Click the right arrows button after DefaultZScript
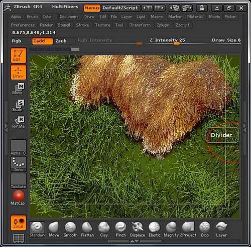 (159, 8)
